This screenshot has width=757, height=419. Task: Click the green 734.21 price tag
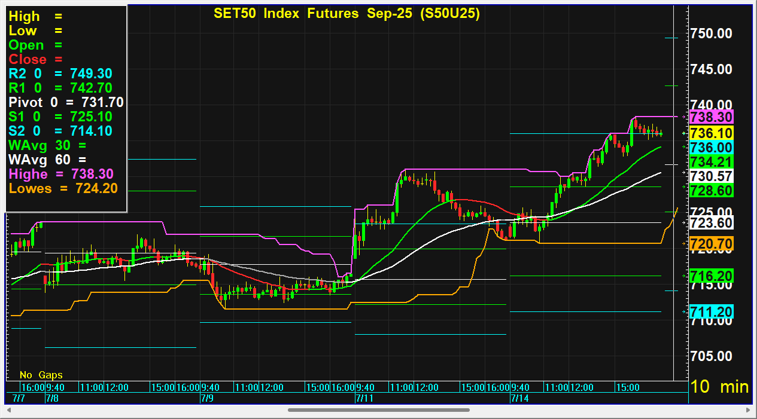(712, 162)
